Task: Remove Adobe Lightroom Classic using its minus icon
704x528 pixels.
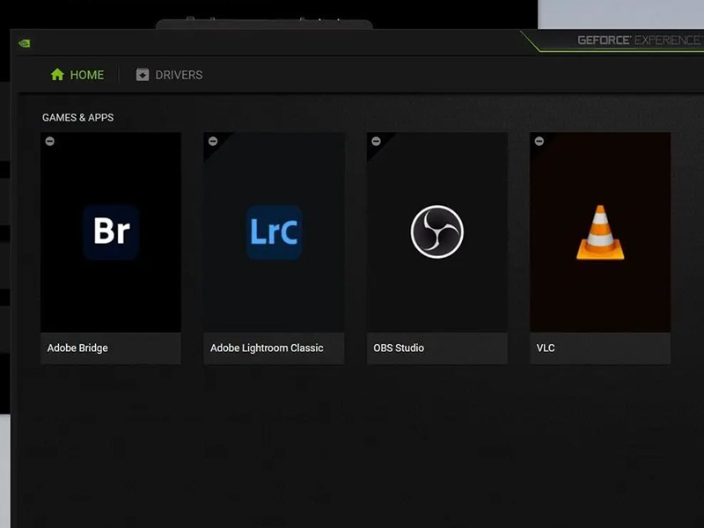Action: tap(213, 141)
